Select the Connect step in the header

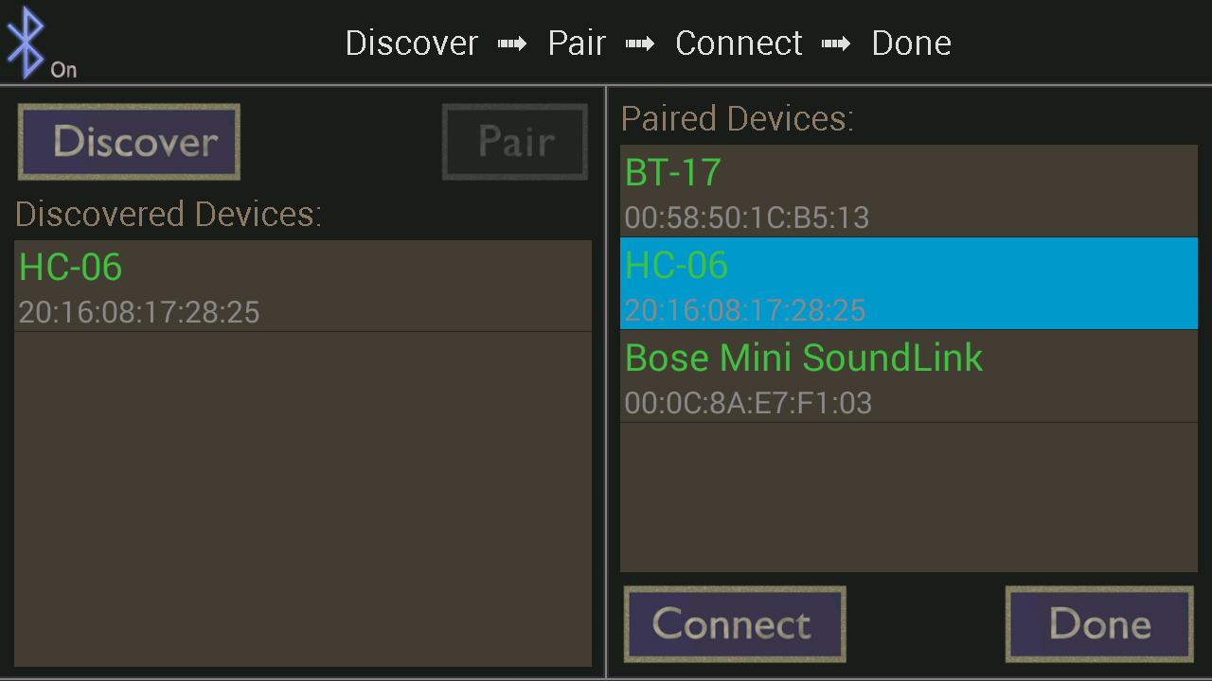pos(739,44)
